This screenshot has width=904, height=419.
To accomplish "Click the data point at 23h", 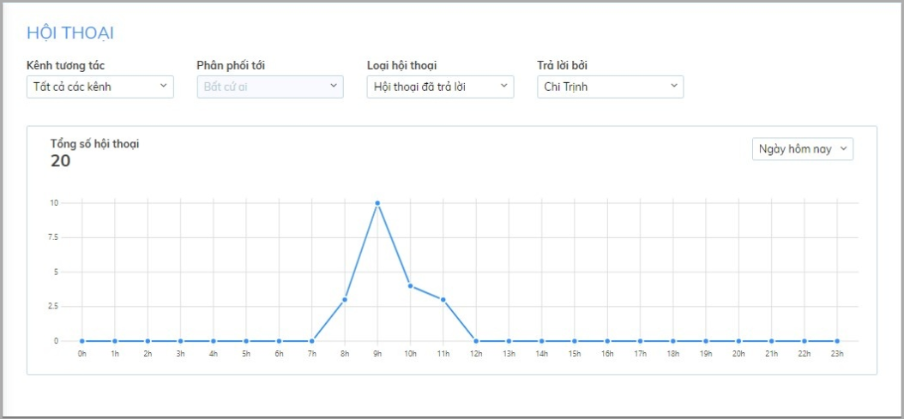I will click(837, 341).
